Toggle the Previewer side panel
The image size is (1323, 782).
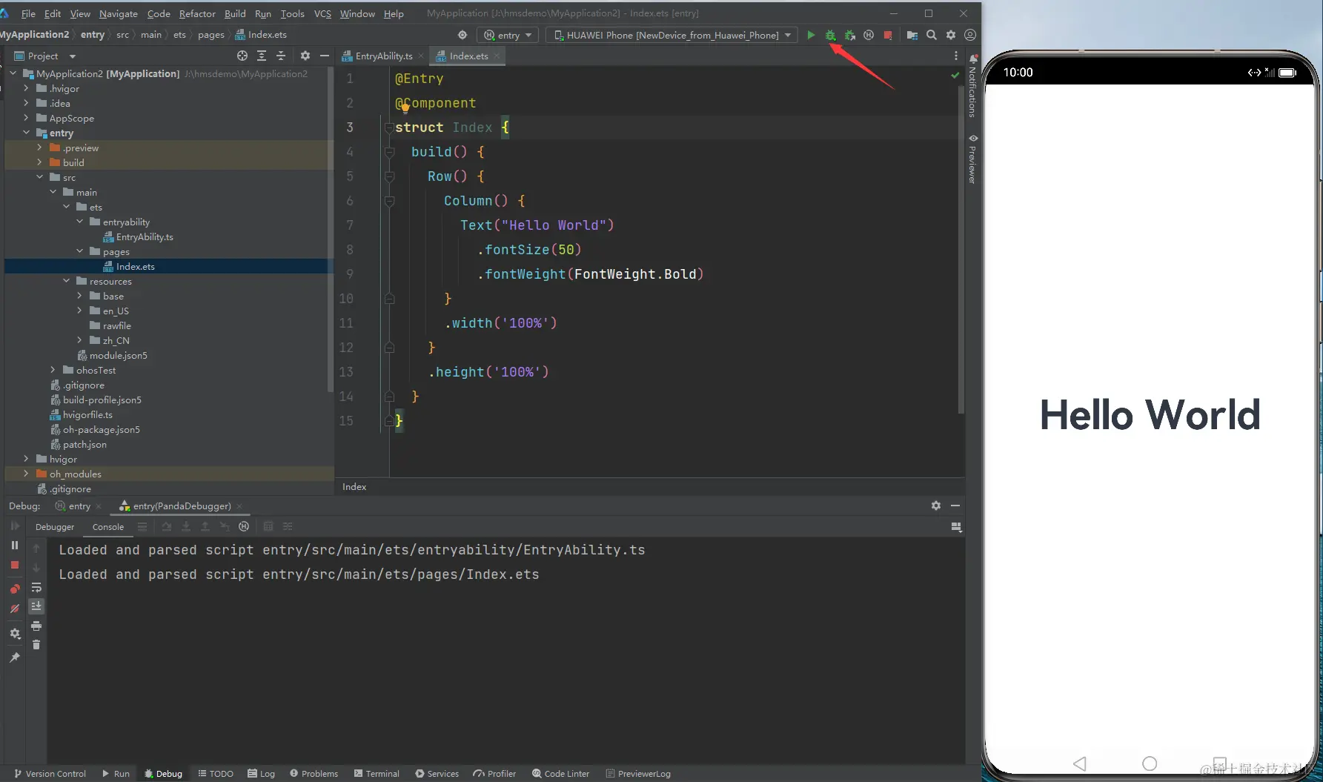point(973,159)
